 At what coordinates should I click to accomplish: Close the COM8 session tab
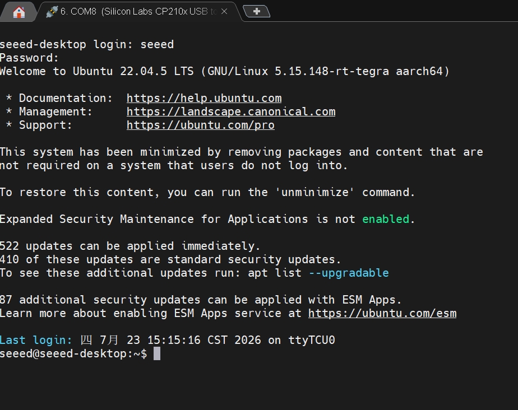tap(224, 11)
